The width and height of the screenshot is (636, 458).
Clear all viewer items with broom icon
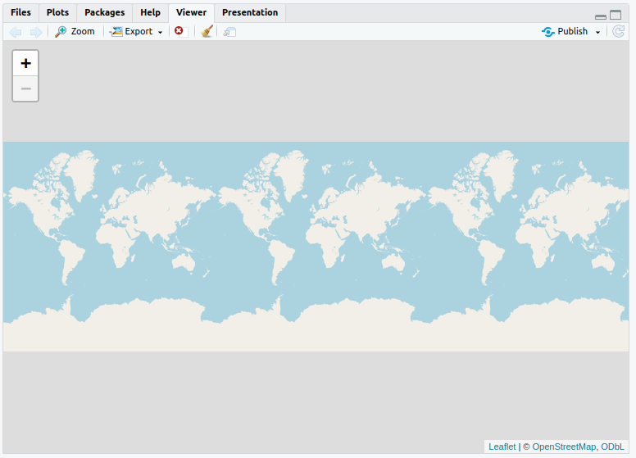(x=207, y=32)
